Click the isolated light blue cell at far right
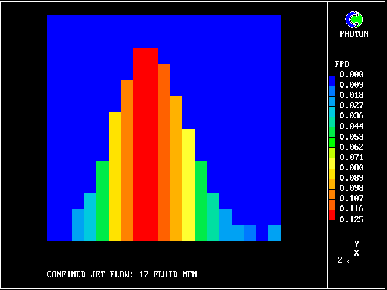This screenshot has height=290, width=387. (x=274, y=233)
